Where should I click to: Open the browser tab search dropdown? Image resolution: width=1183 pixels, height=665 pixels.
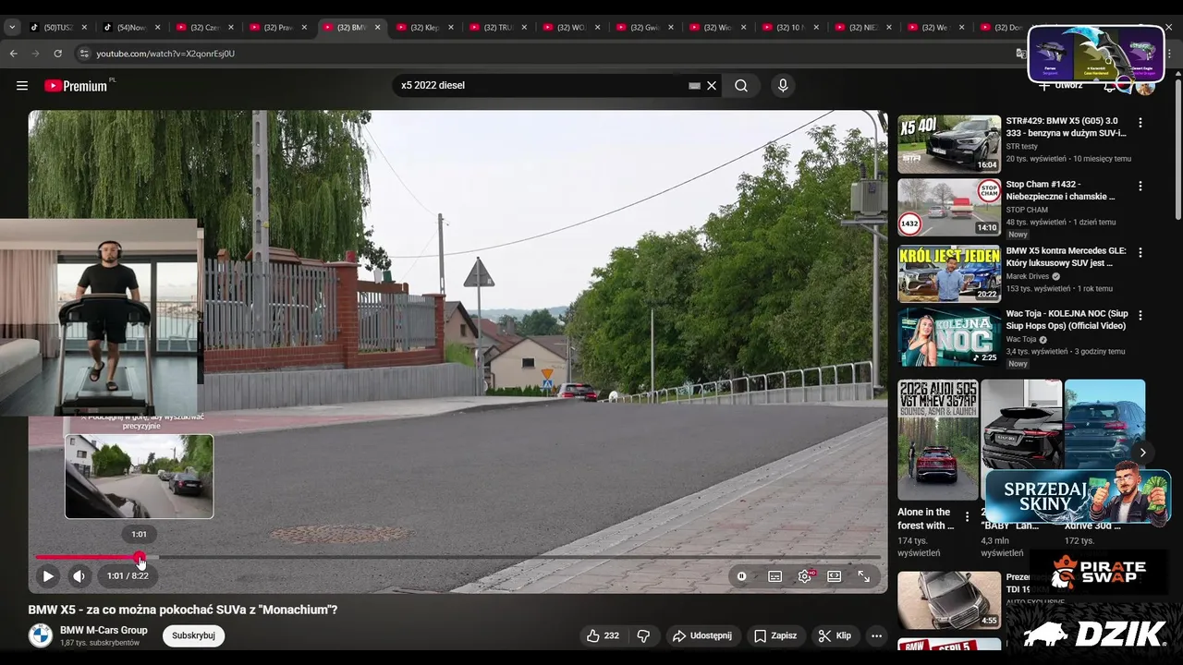pos(12,28)
